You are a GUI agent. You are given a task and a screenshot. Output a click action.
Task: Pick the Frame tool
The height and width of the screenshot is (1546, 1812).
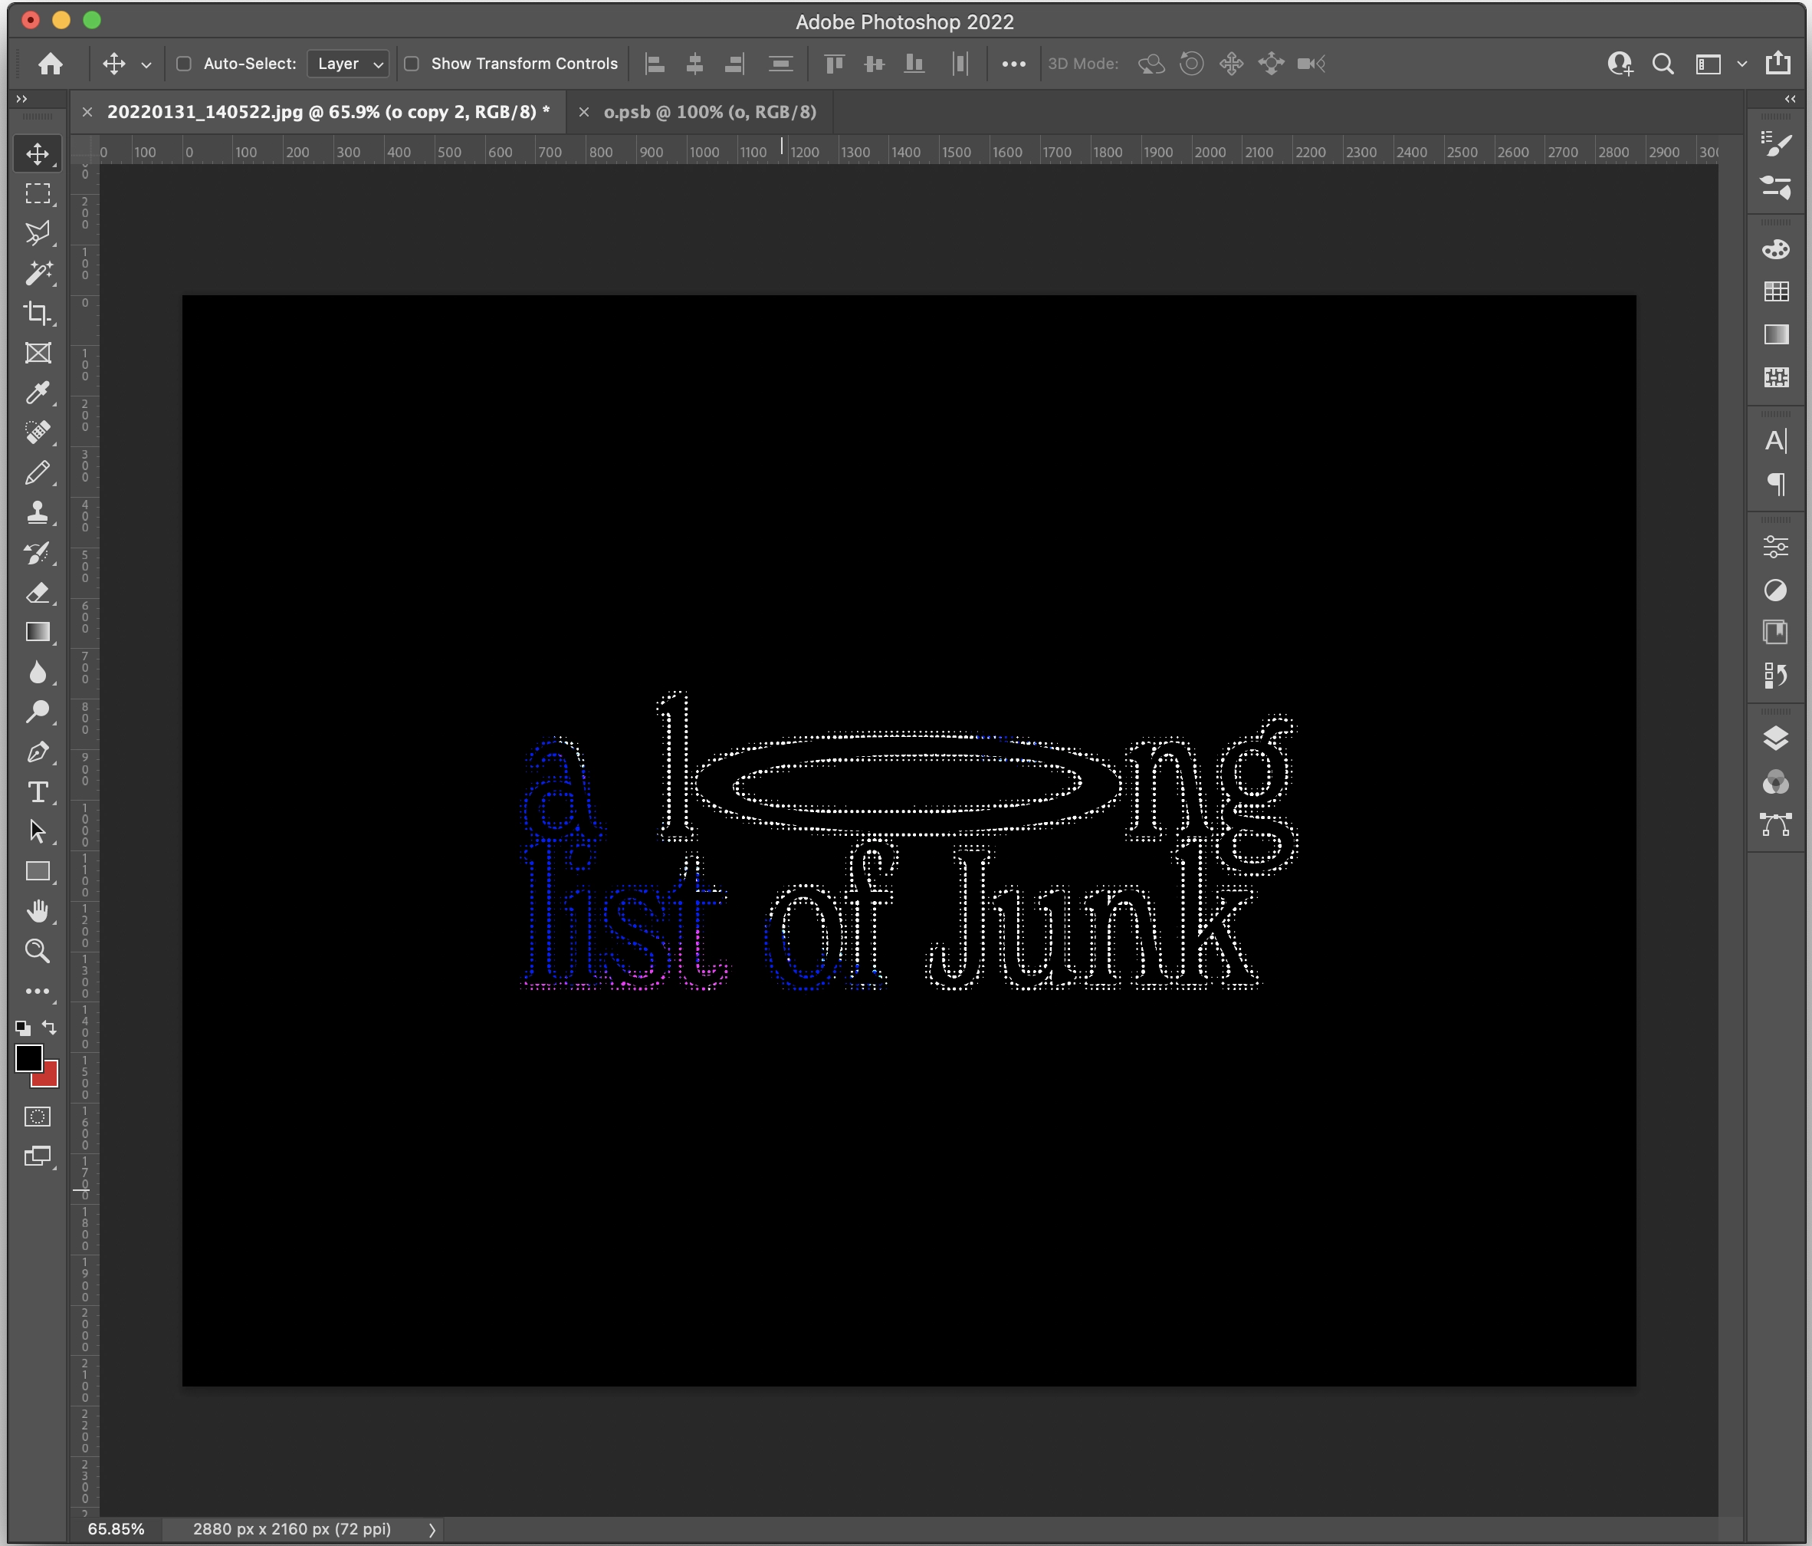[38, 353]
